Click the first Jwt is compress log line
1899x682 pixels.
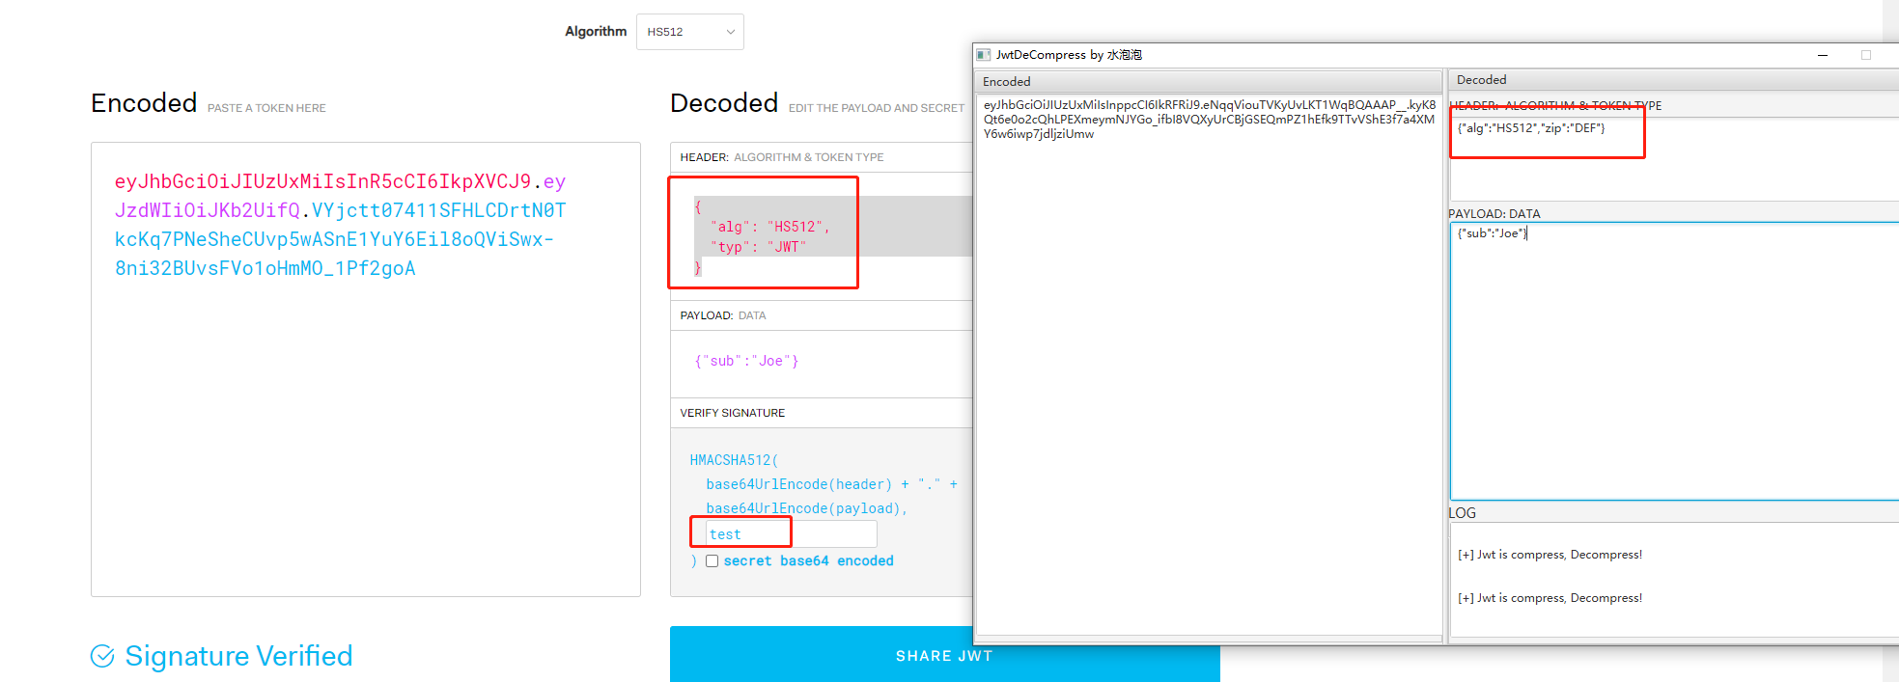1550,555
